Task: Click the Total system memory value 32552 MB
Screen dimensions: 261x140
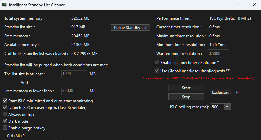Action: [80, 18]
